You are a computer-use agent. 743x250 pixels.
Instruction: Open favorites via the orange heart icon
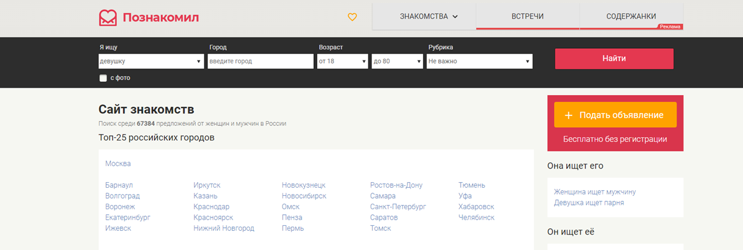click(352, 17)
